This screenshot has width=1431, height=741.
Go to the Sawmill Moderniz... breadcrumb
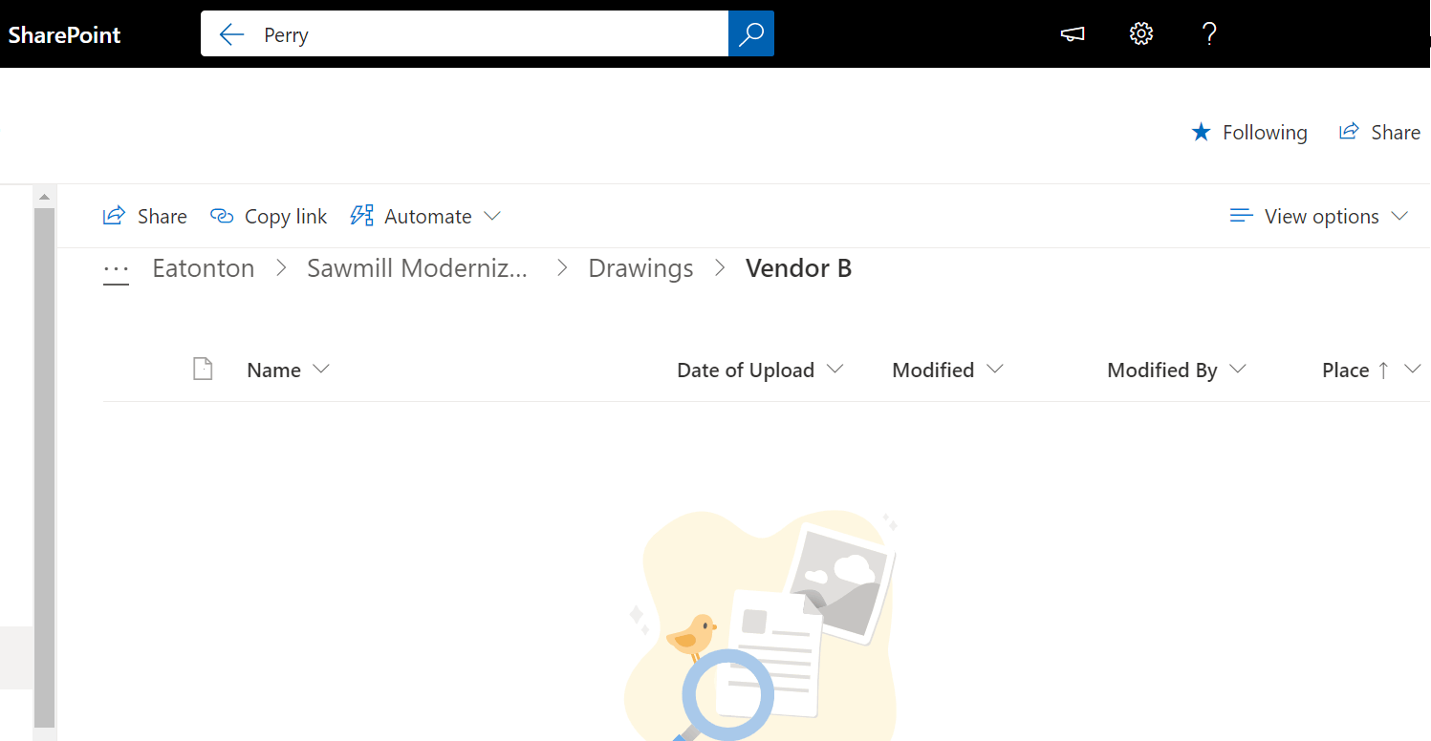click(417, 268)
